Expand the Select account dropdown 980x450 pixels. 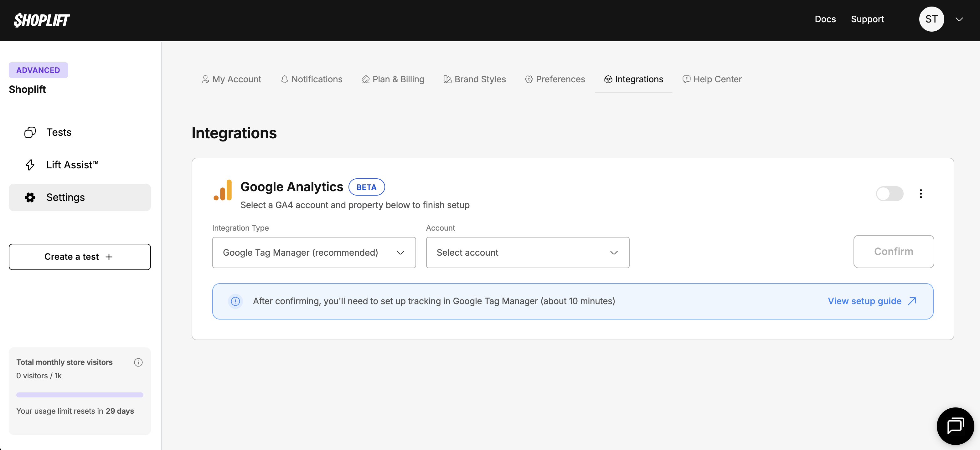pyautogui.click(x=527, y=253)
